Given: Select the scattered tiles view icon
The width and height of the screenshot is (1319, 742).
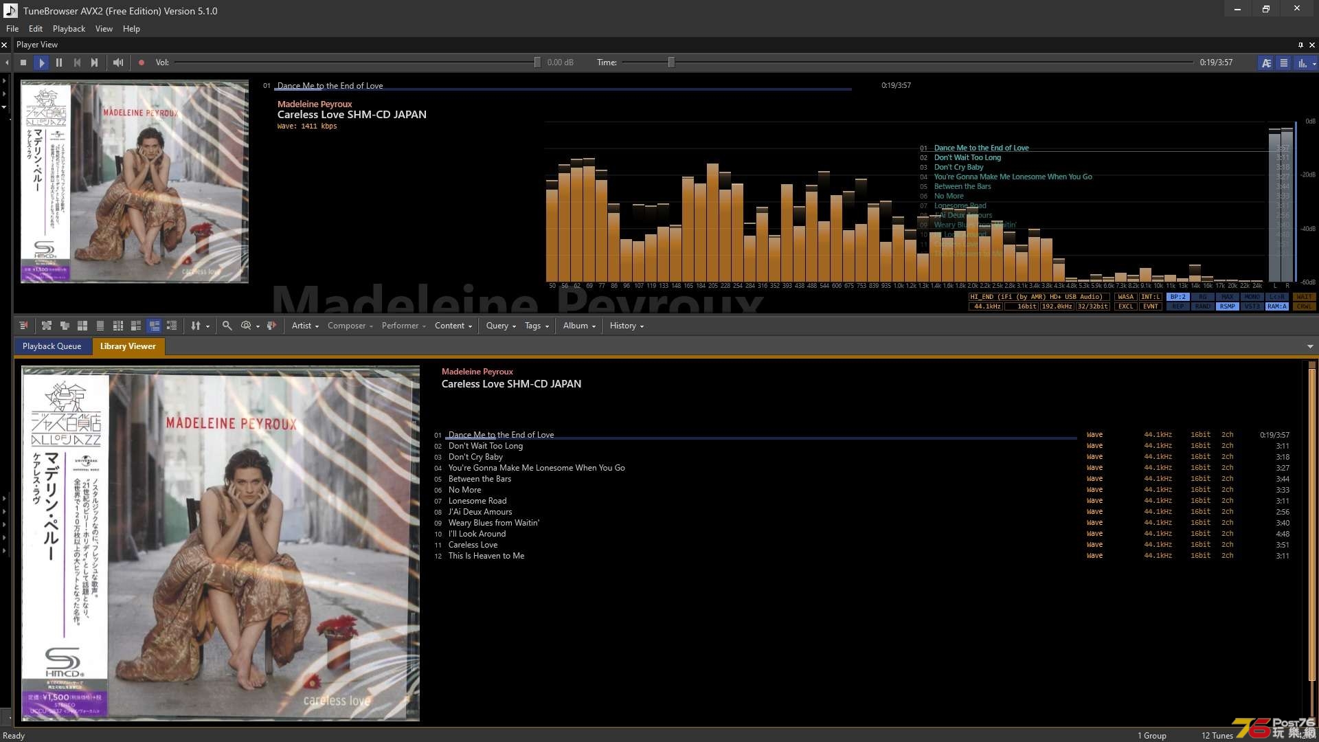Looking at the screenshot, I should (x=47, y=326).
